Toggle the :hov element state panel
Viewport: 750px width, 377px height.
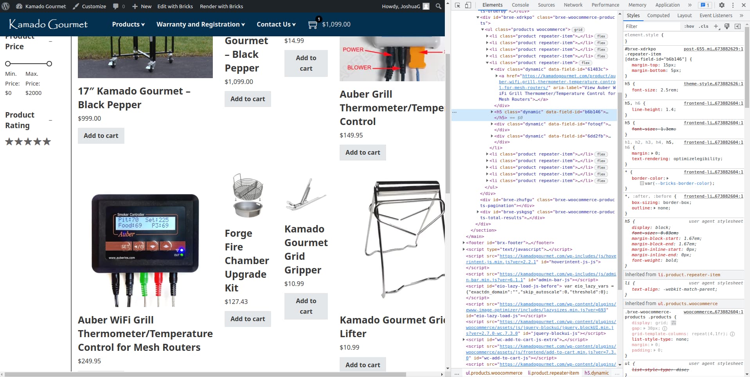point(689,26)
